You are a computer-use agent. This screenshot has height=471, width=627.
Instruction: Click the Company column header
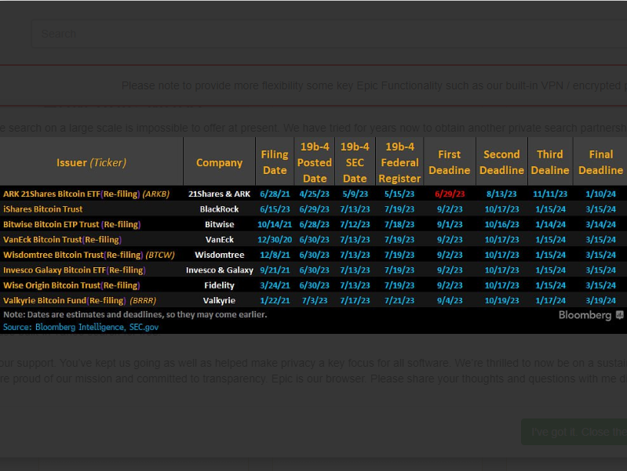click(219, 162)
